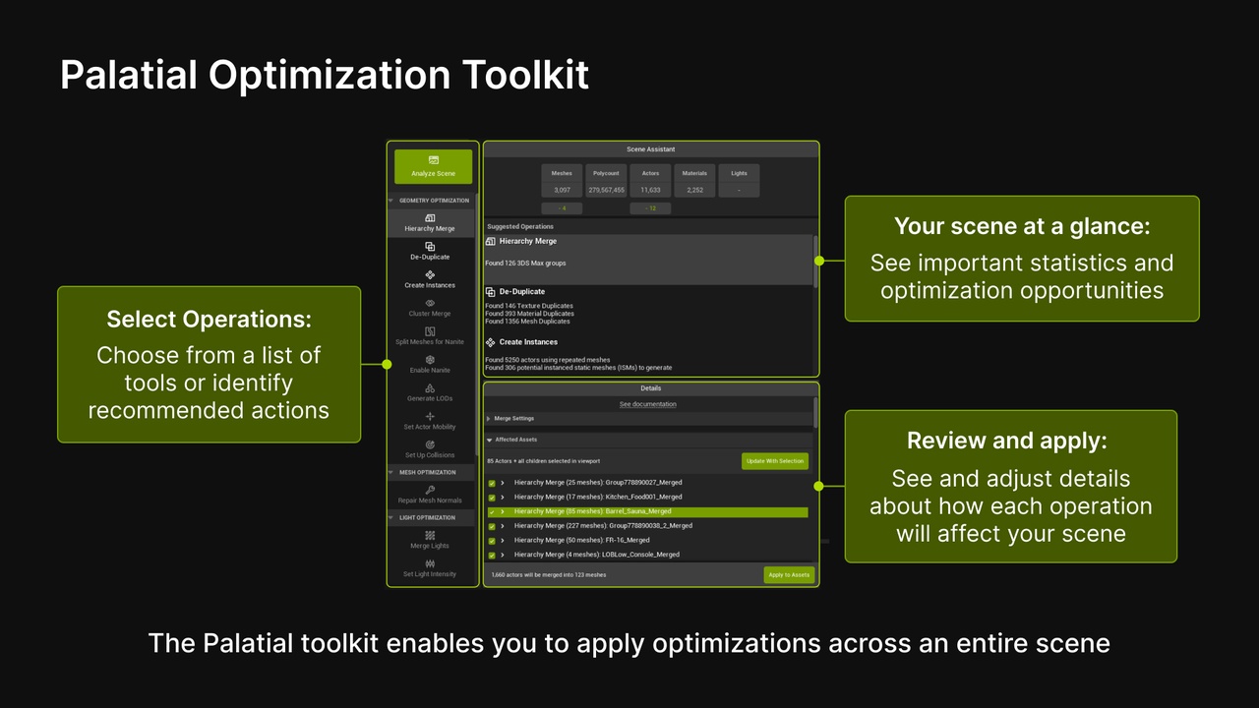Expand the LOBLow_Console_Merged row

(x=503, y=555)
